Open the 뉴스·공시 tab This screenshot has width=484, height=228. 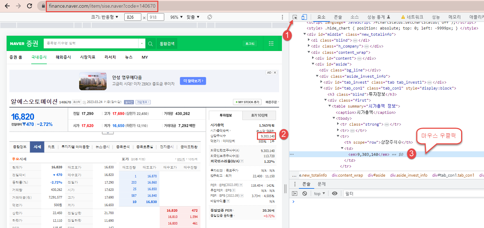point(102,147)
